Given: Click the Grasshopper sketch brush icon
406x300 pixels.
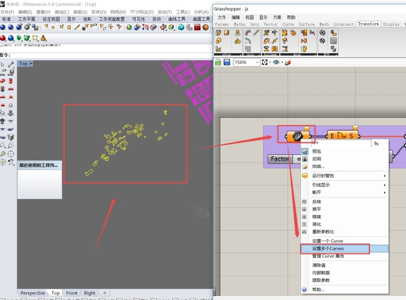Looking at the screenshot, I should tap(288, 62).
